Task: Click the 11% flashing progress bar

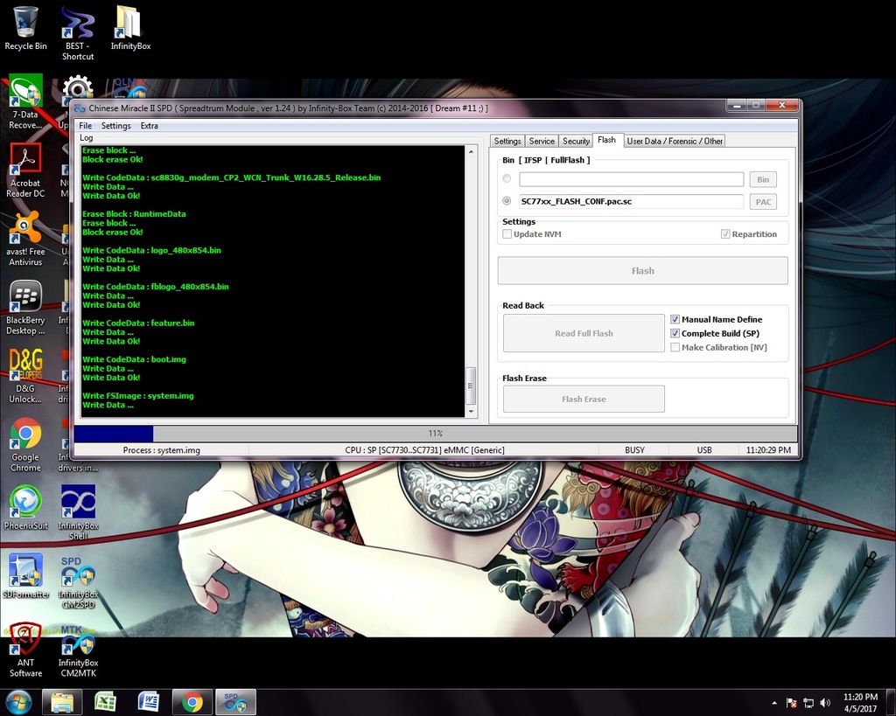Action: (435, 434)
